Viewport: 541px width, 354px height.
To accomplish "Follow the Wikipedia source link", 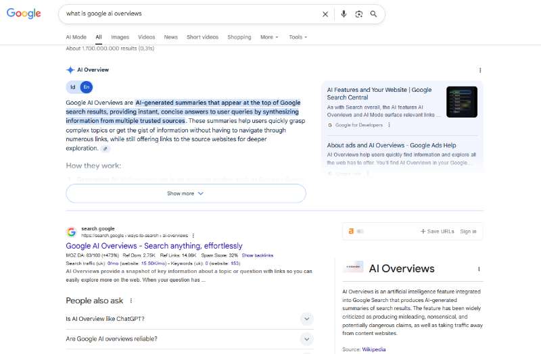I will 373,349.
